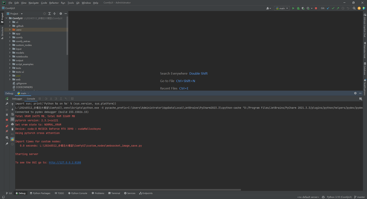Run the main configuration with green play
The image size is (367, 199).
click(x=293, y=8)
